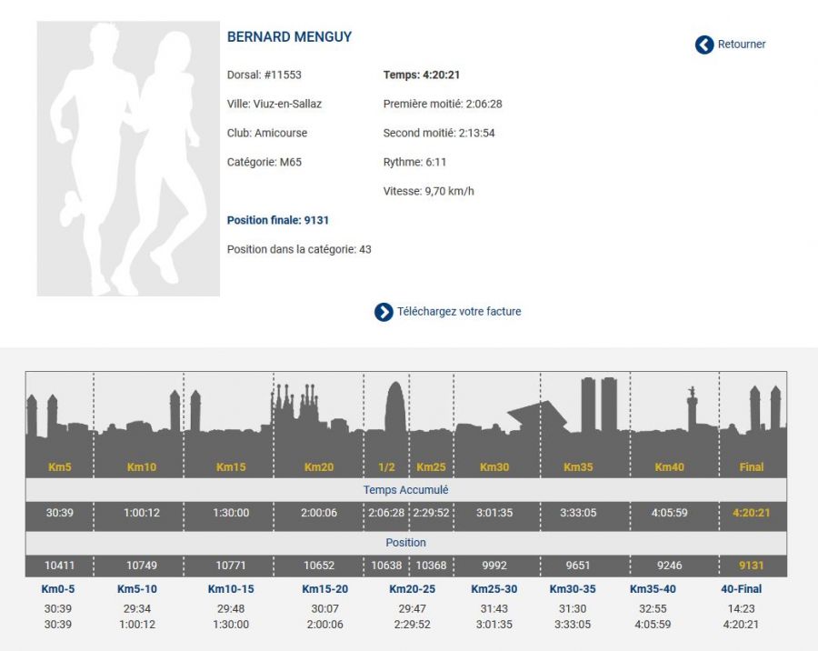Viewport: 818px width, 651px height.
Task: Click the Km25 skyline marker
Action: point(431,467)
